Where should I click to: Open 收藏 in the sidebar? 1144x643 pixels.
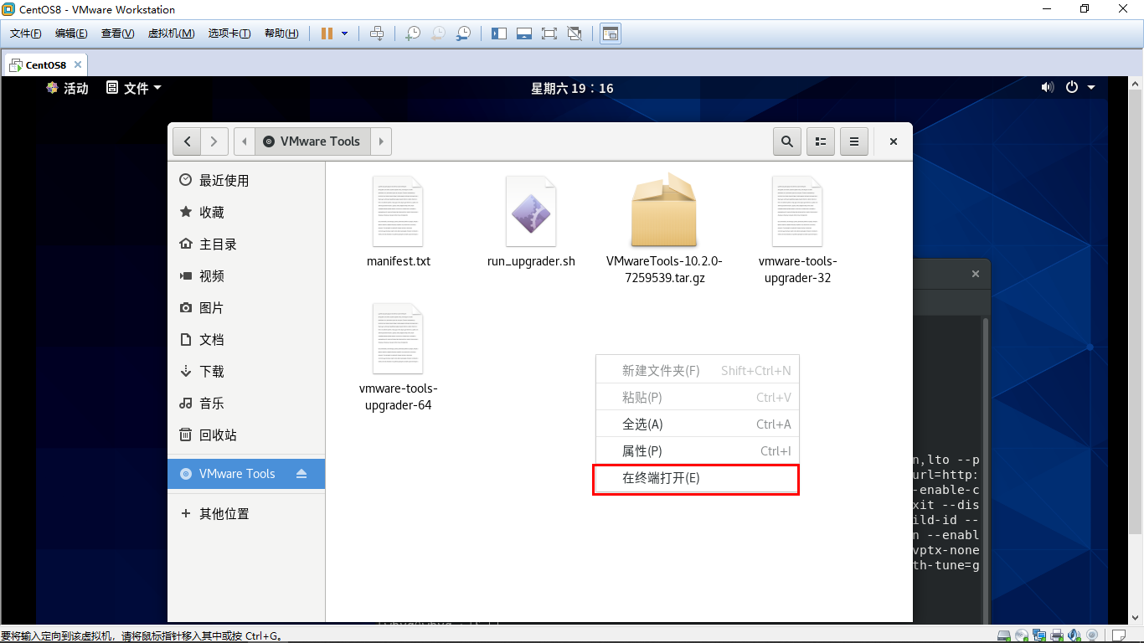[x=246, y=212]
